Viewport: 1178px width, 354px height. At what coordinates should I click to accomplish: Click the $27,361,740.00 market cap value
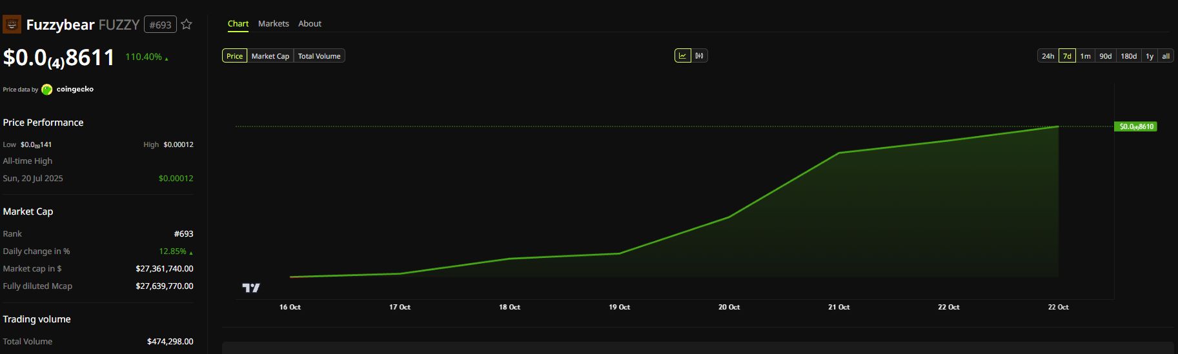click(165, 269)
